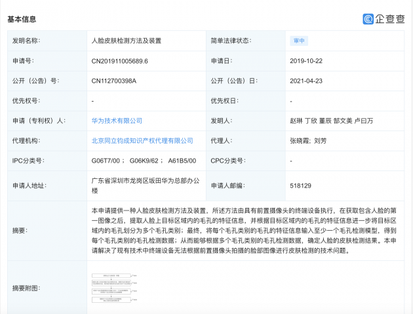Click IPC class G06T7/00

click(106, 161)
